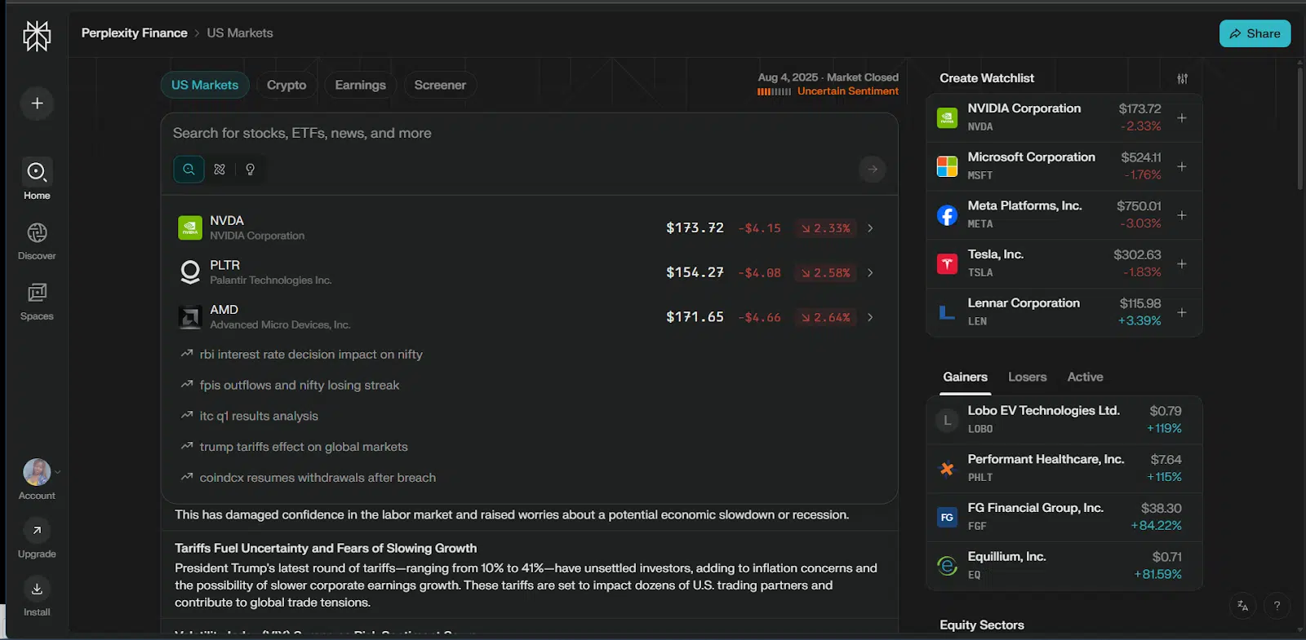Open NVDA suggestion chevron
This screenshot has width=1306, height=640.
pos(870,228)
